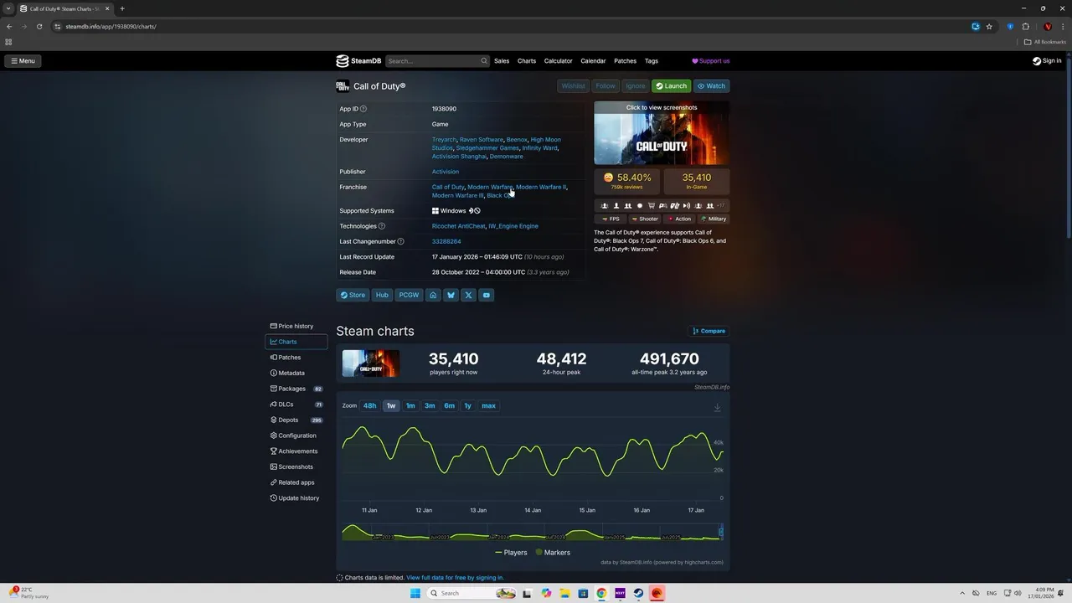Click the magnifier icon in SteamDB search
Image resolution: width=1072 pixels, height=603 pixels.
483,61
